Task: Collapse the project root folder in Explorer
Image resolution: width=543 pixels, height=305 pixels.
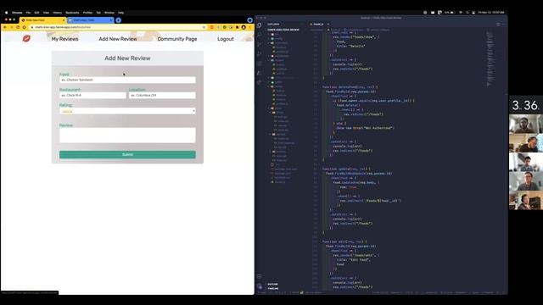Action: [283, 30]
